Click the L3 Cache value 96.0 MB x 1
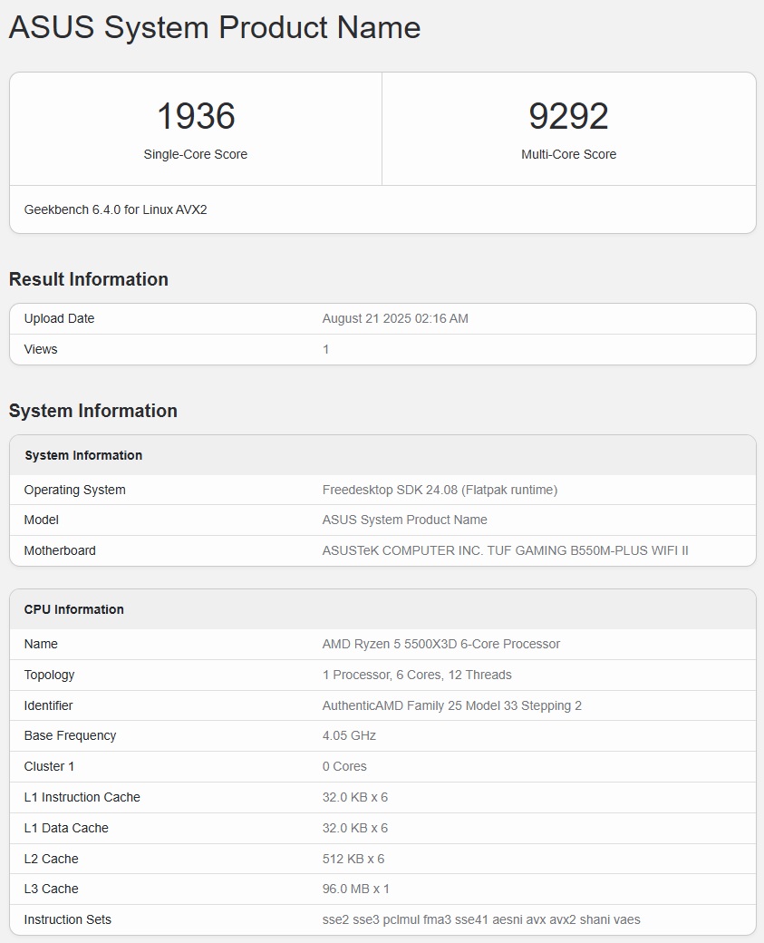This screenshot has width=764, height=943. click(356, 889)
